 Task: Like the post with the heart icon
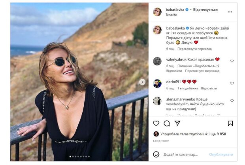(156, 123)
